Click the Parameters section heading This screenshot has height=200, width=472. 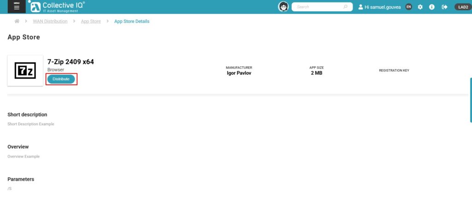click(x=21, y=179)
